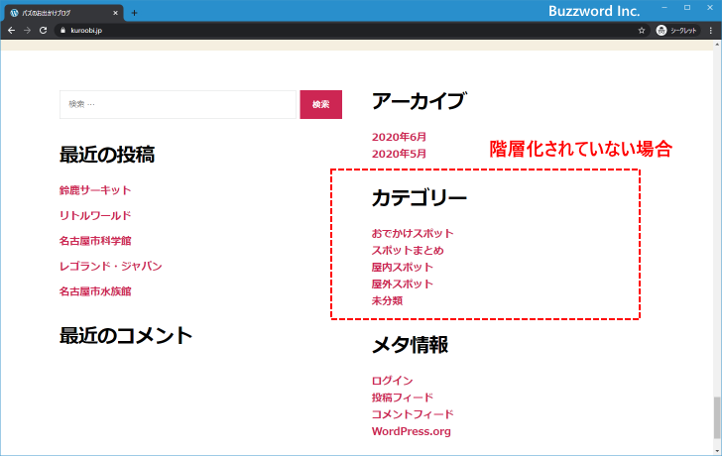Image resolution: width=722 pixels, height=456 pixels.
Task: Open the おでかけスポット category
Action: tap(413, 233)
